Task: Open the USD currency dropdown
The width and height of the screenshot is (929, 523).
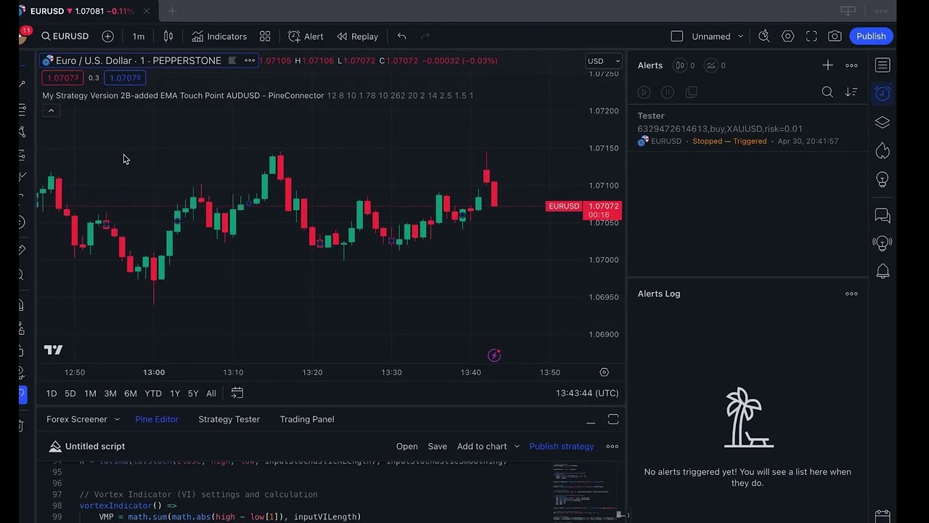Action: pos(604,61)
